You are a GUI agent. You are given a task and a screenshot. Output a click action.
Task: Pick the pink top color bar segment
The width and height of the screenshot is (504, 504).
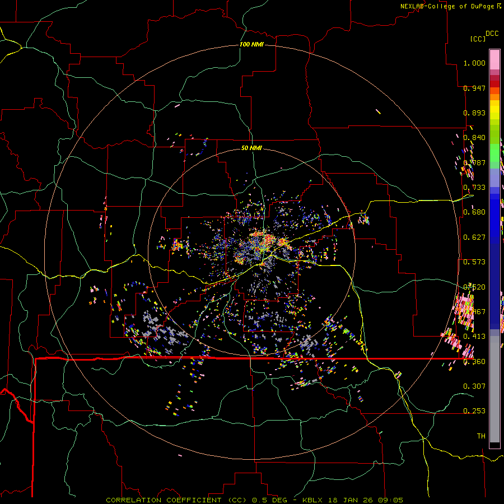[x=494, y=59]
